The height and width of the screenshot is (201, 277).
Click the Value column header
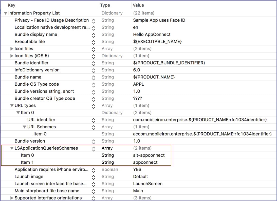[x=138, y=5]
